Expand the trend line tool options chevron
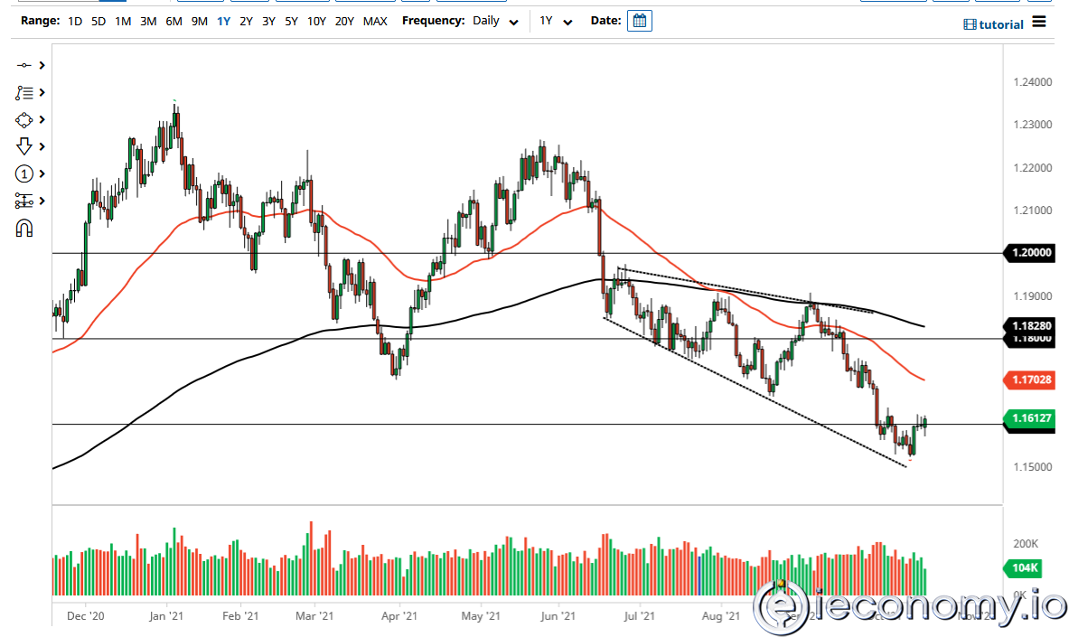This screenshot has width=1069, height=637. [x=40, y=65]
